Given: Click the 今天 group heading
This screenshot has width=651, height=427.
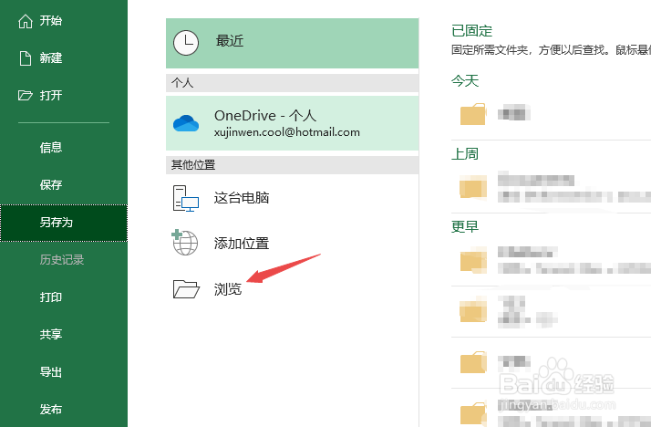Looking at the screenshot, I should click(465, 80).
